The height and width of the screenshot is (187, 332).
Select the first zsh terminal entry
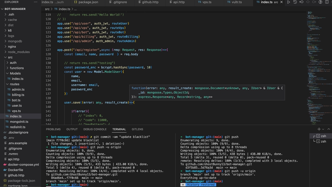pos(321,136)
